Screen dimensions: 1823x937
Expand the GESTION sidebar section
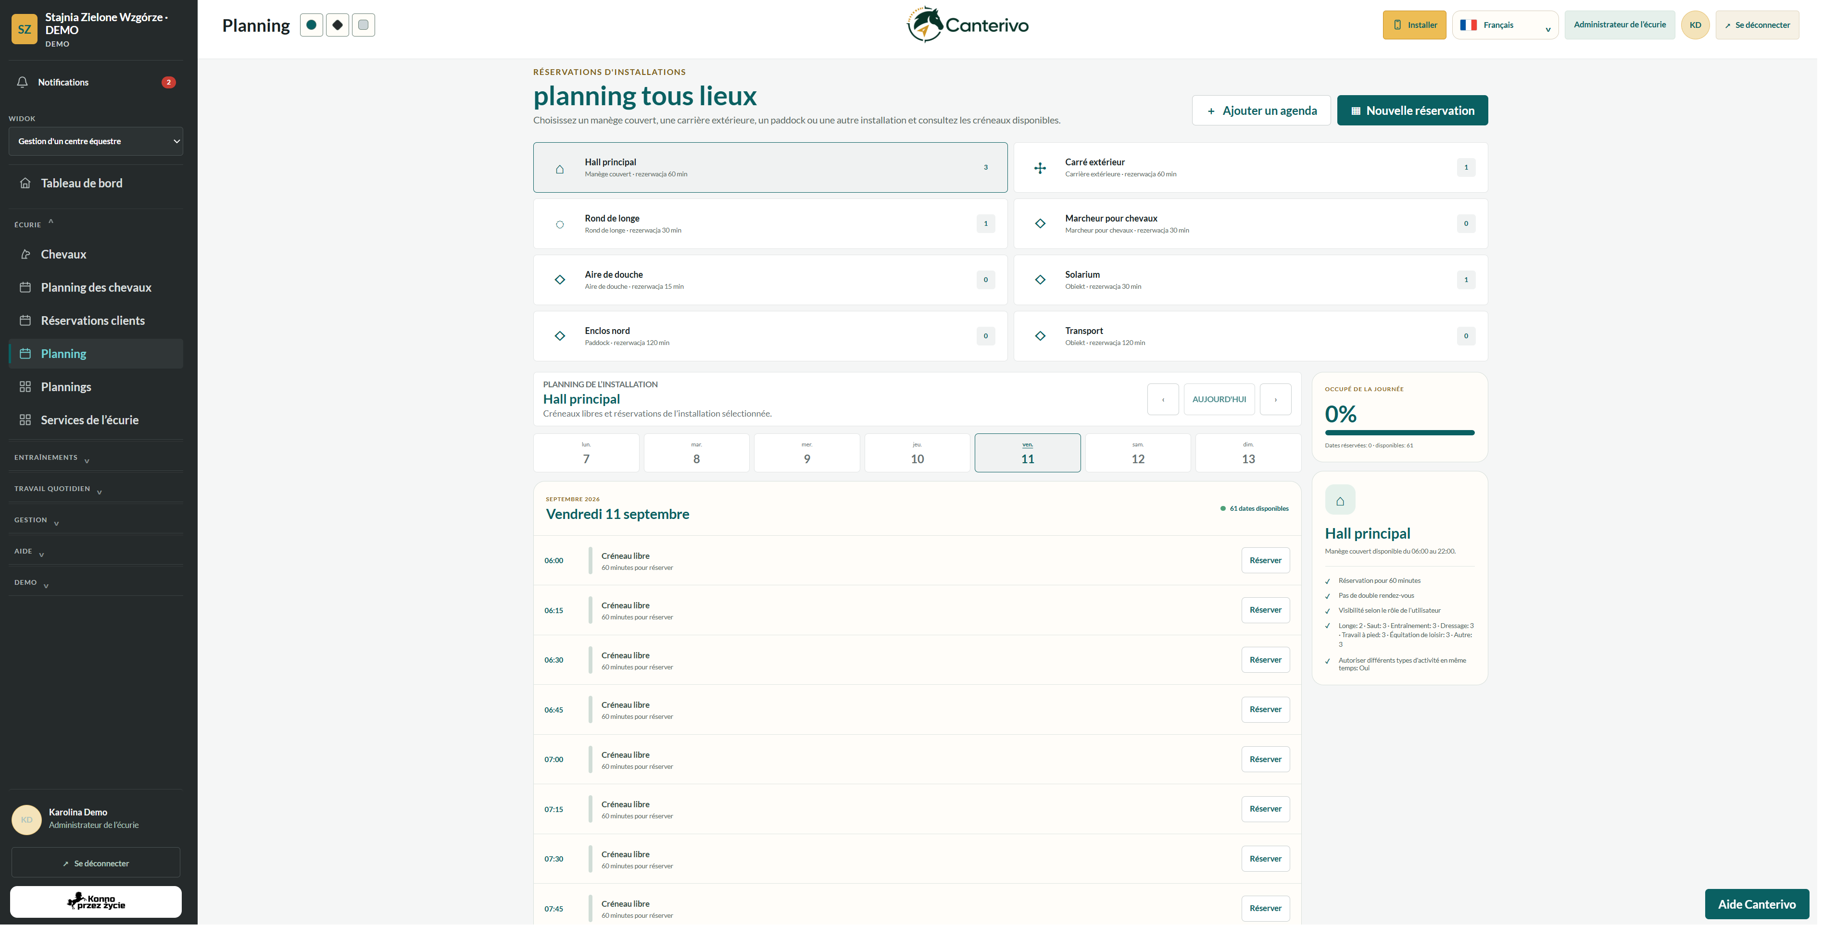(37, 520)
